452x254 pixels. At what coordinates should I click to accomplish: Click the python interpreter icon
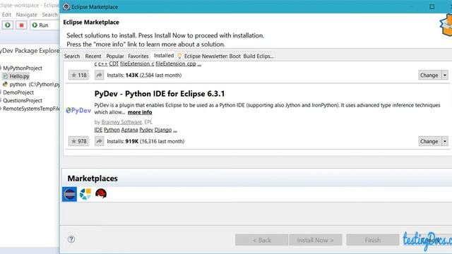click(5, 85)
